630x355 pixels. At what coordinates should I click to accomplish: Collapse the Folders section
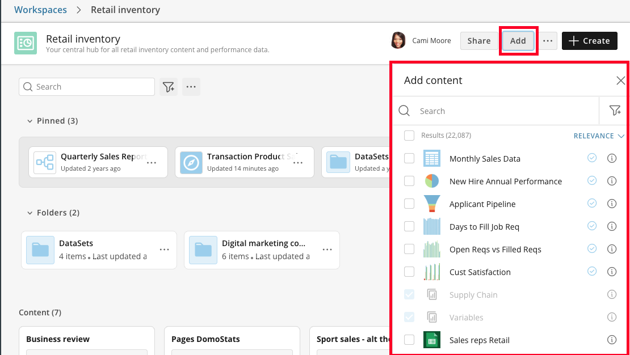[x=30, y=213]
